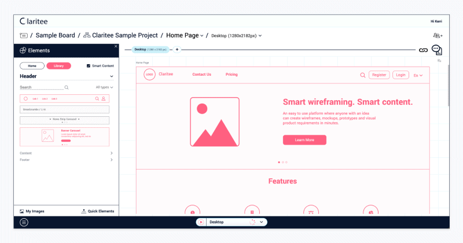Click the link chain icon above canvas
The width and height of the screenshot is (463, 243).
(x=423, y=50)
